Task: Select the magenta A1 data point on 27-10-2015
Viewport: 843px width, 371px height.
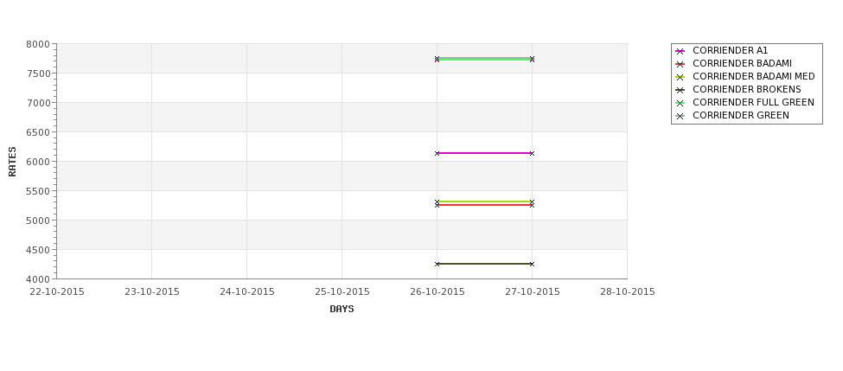Action: [x=533, y=153]
